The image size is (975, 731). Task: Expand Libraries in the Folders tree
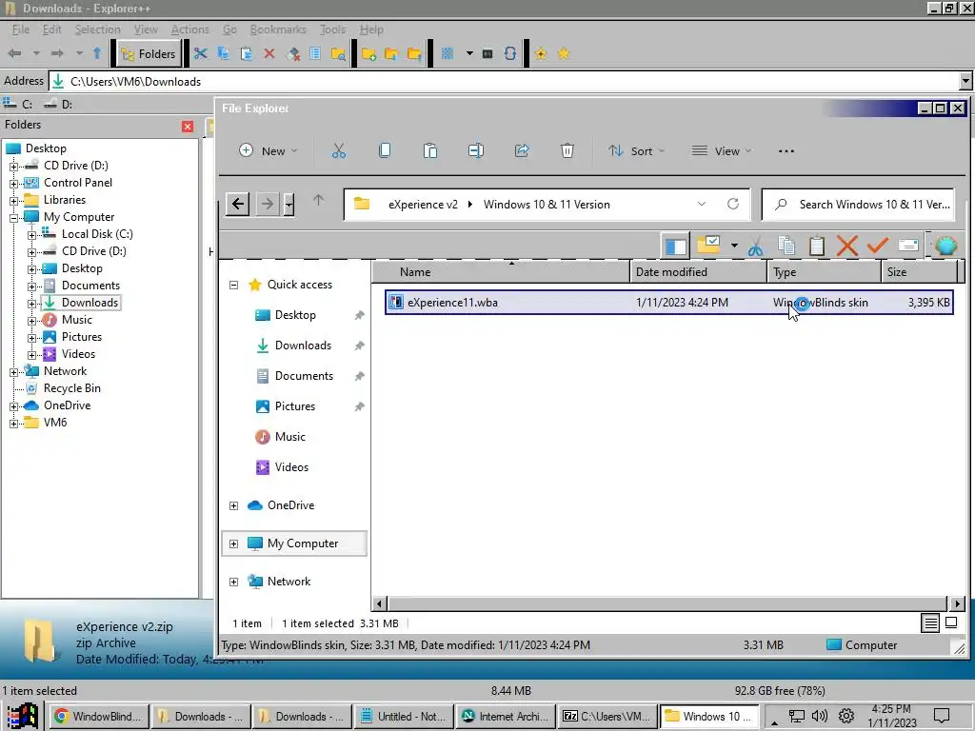13,201
